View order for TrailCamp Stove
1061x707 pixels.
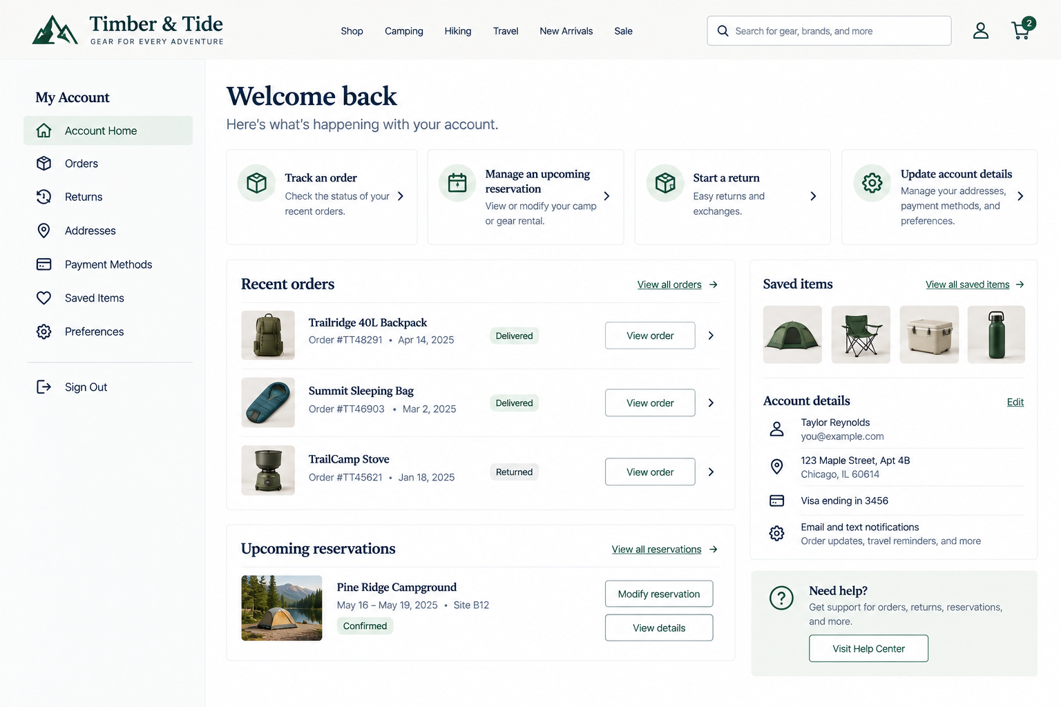pyautogui.click(x=650, y=472)
